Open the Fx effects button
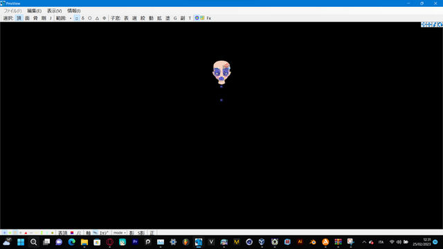Screen dimensions: 443x249 (x=209, y=18)
